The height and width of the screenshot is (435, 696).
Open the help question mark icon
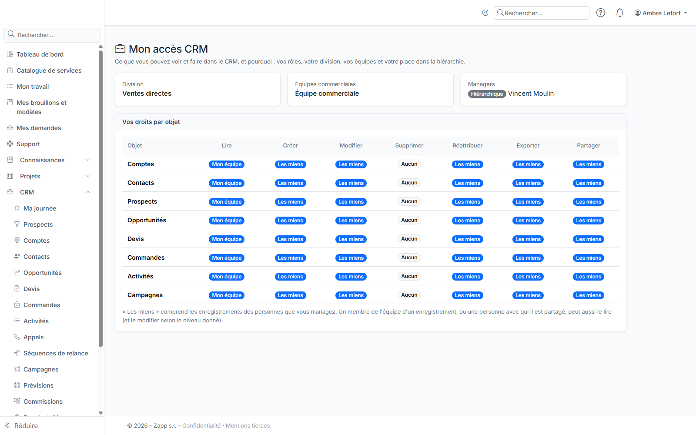pyautogui.click(x=601, y=13)
